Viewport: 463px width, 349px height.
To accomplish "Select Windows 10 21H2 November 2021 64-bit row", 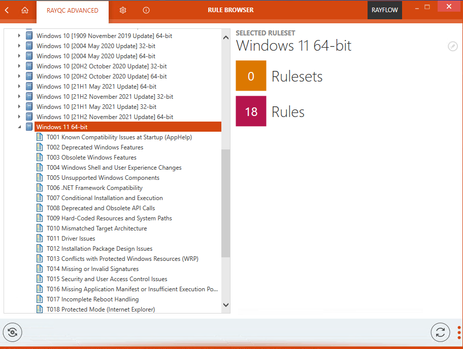I will [105, 117].
